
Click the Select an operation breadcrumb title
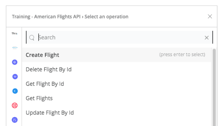click(106, 17)
